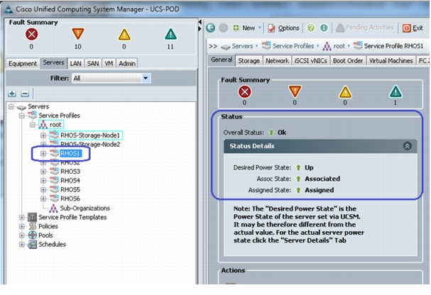The width and height of the screenshot is (431, 295).
Task: Expand the RHOS4 service profile
Action: tap(43, 181)
